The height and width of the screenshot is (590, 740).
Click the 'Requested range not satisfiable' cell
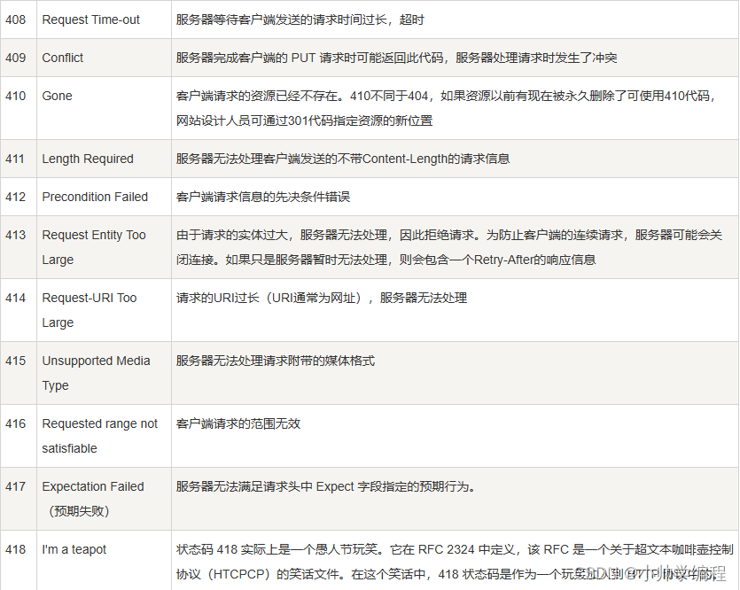pos(104,436)
